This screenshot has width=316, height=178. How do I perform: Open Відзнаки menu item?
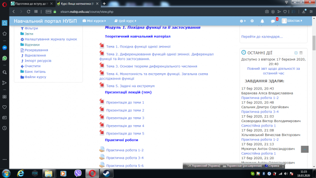point(32,45)
